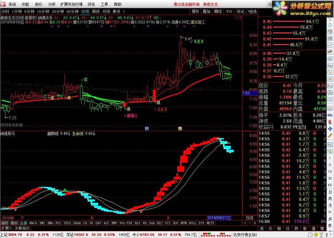Viewport: 334px width, 238px height.
Task: Click the yellow status icon in bottom bar
Action: (316, 235)
